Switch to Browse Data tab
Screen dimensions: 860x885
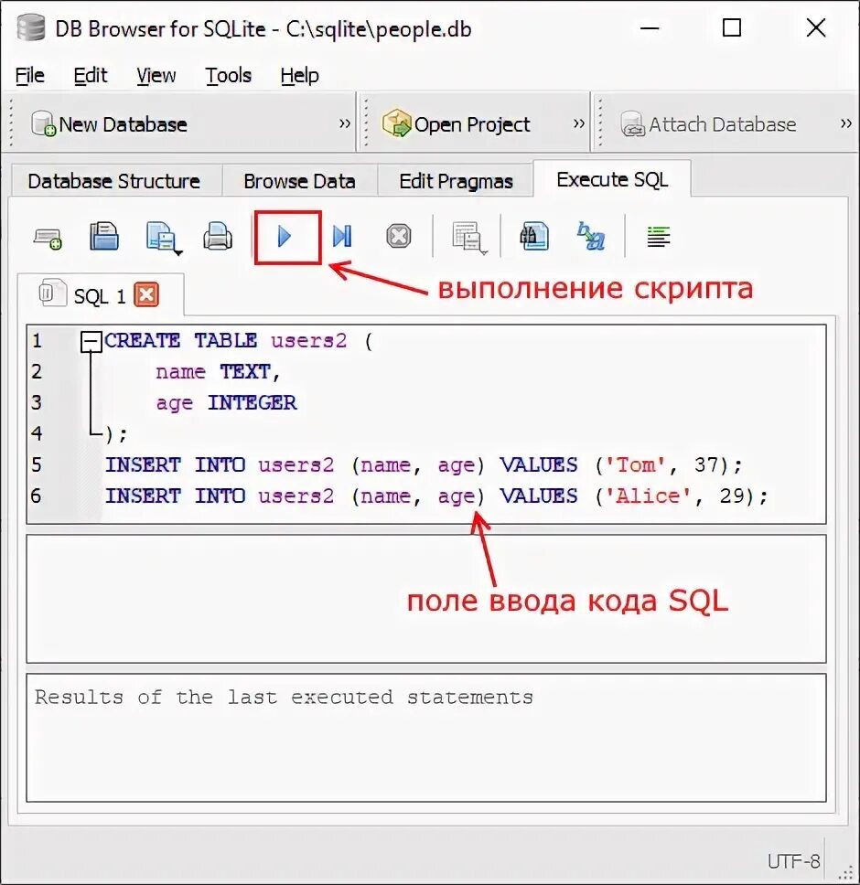(299, 181)
